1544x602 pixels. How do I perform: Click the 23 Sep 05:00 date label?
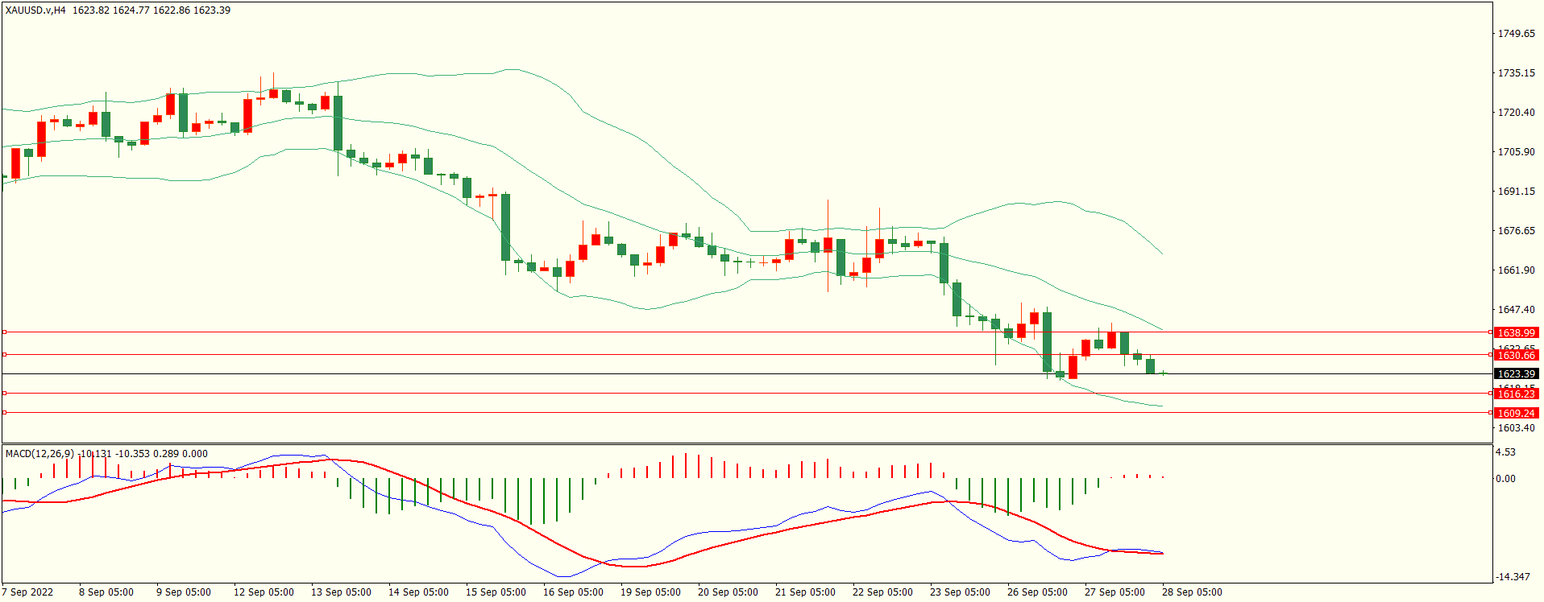pos(960,592)
